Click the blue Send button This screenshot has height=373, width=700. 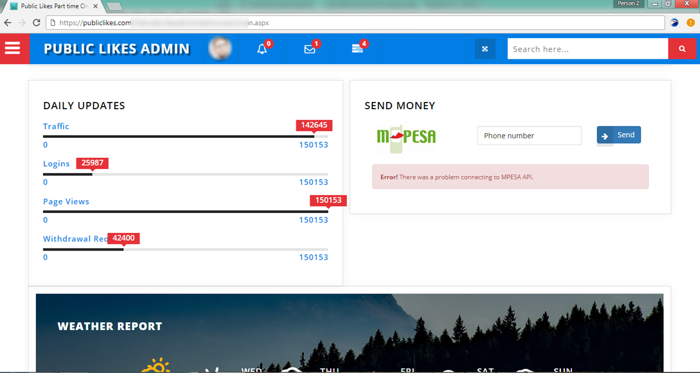pos(619,135)
